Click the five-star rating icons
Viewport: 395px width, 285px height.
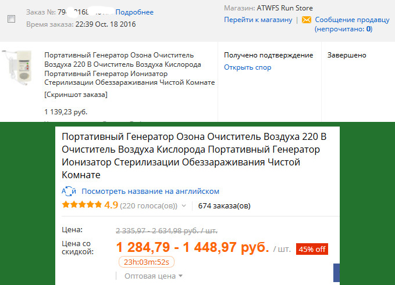pyautogui.click(x=82, y=204)
